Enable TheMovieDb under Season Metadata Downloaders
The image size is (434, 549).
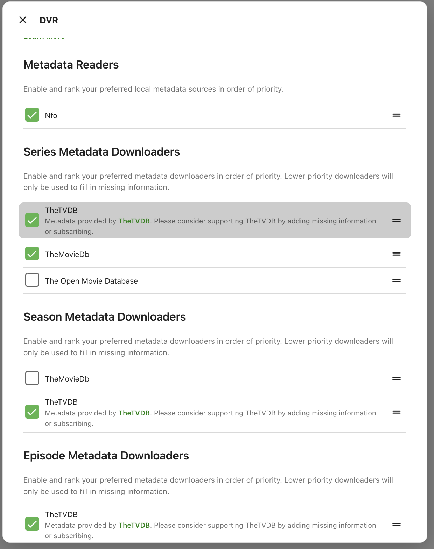coord(32,378)
